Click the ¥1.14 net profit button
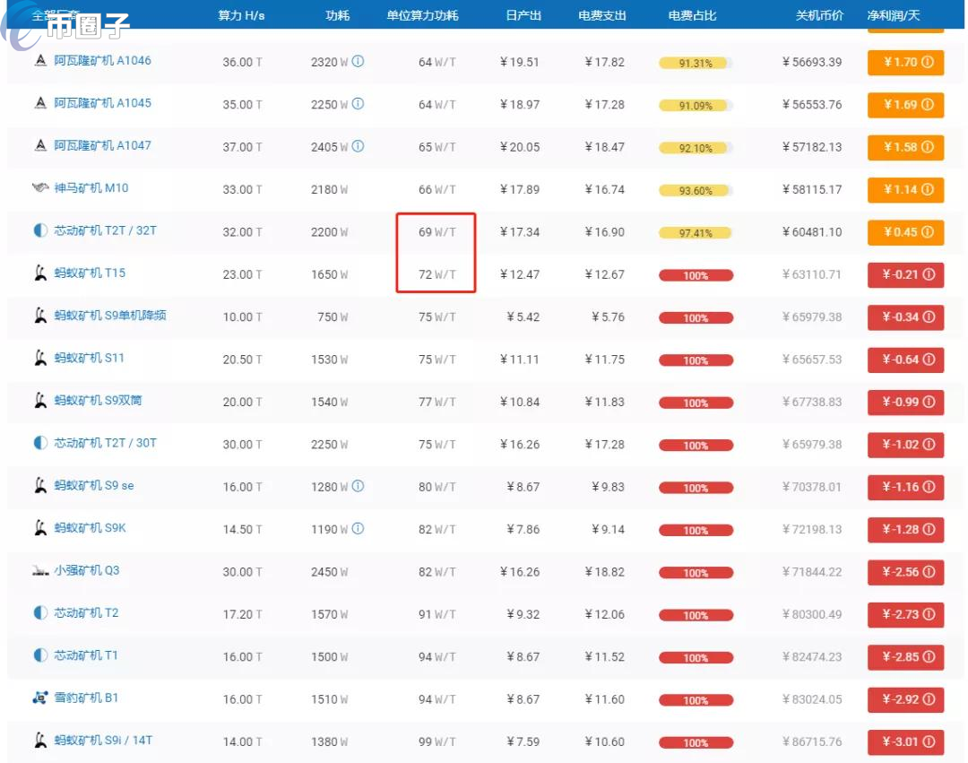Viewport: 968px width, 763px height. [x=905, y=189]
